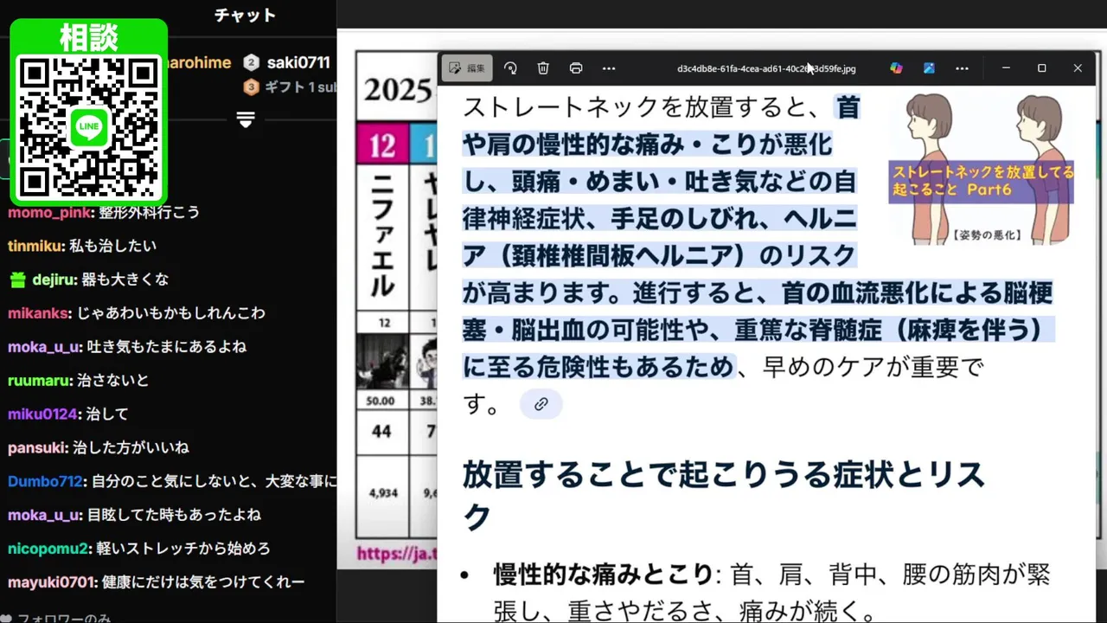Image resolution: width=1107 pixels, height=623 pixels.
Task: Click moka_u_u's message 吐き気もたまにあるよね
Action: pos(167,347)
